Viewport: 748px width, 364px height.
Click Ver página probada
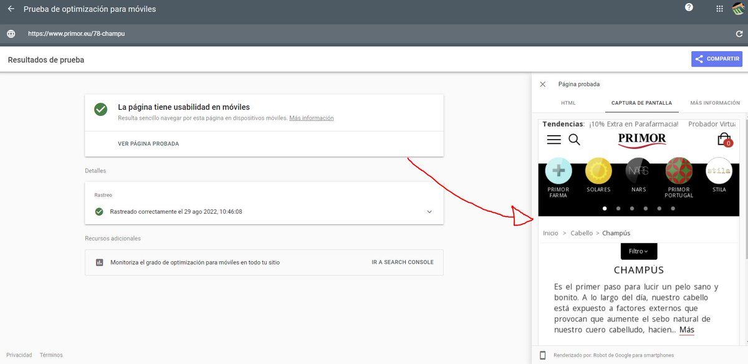tap(148, 144)
